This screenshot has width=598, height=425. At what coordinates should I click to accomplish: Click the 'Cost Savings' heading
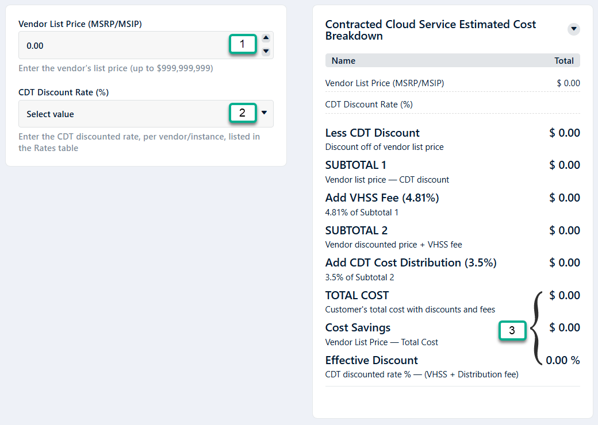[x=358, y=328]
